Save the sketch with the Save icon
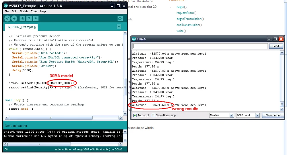This screenshot has width=287, height=155. click(36, 18)
